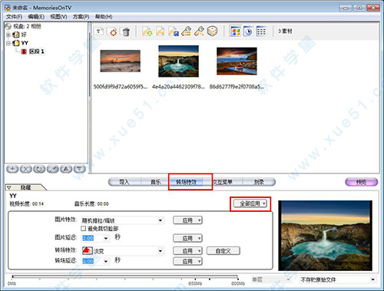Click the round plus add album button

point(12,169)
